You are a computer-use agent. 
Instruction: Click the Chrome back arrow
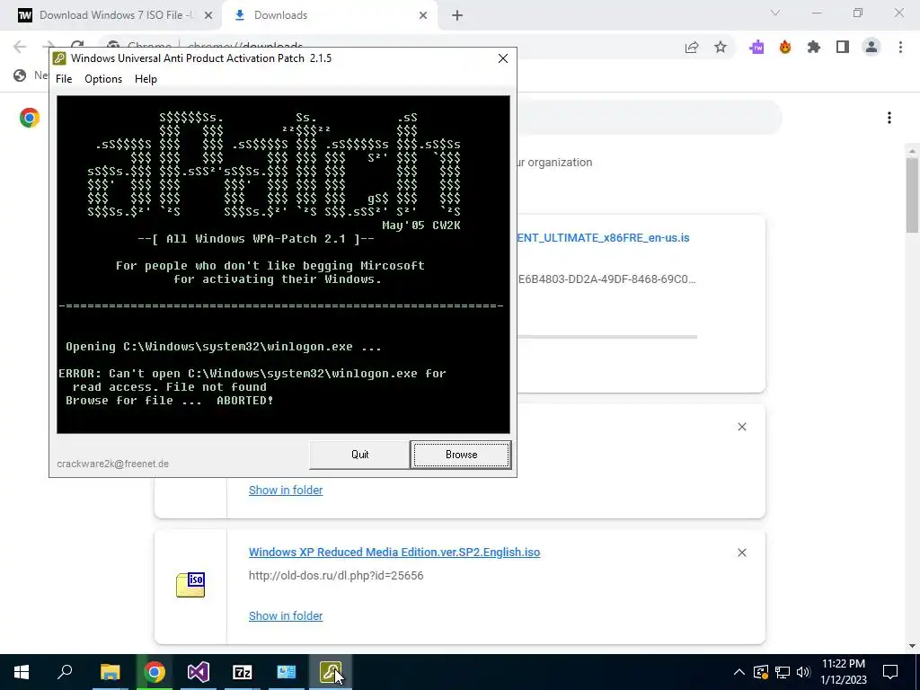click(x=20, y=47)
